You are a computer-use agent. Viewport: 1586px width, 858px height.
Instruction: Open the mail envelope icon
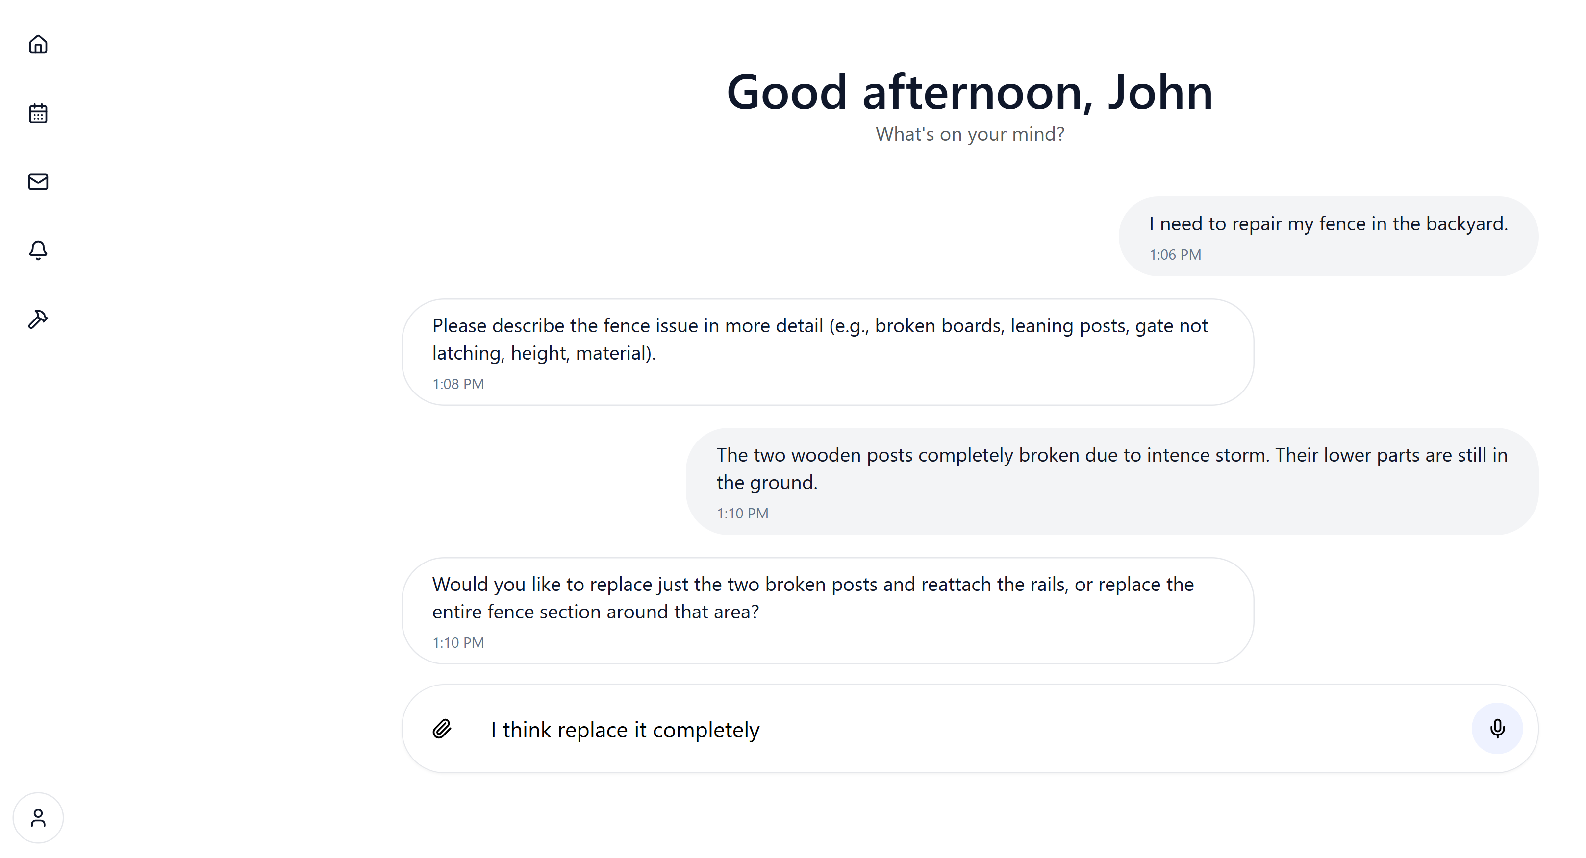click(38, 182)
